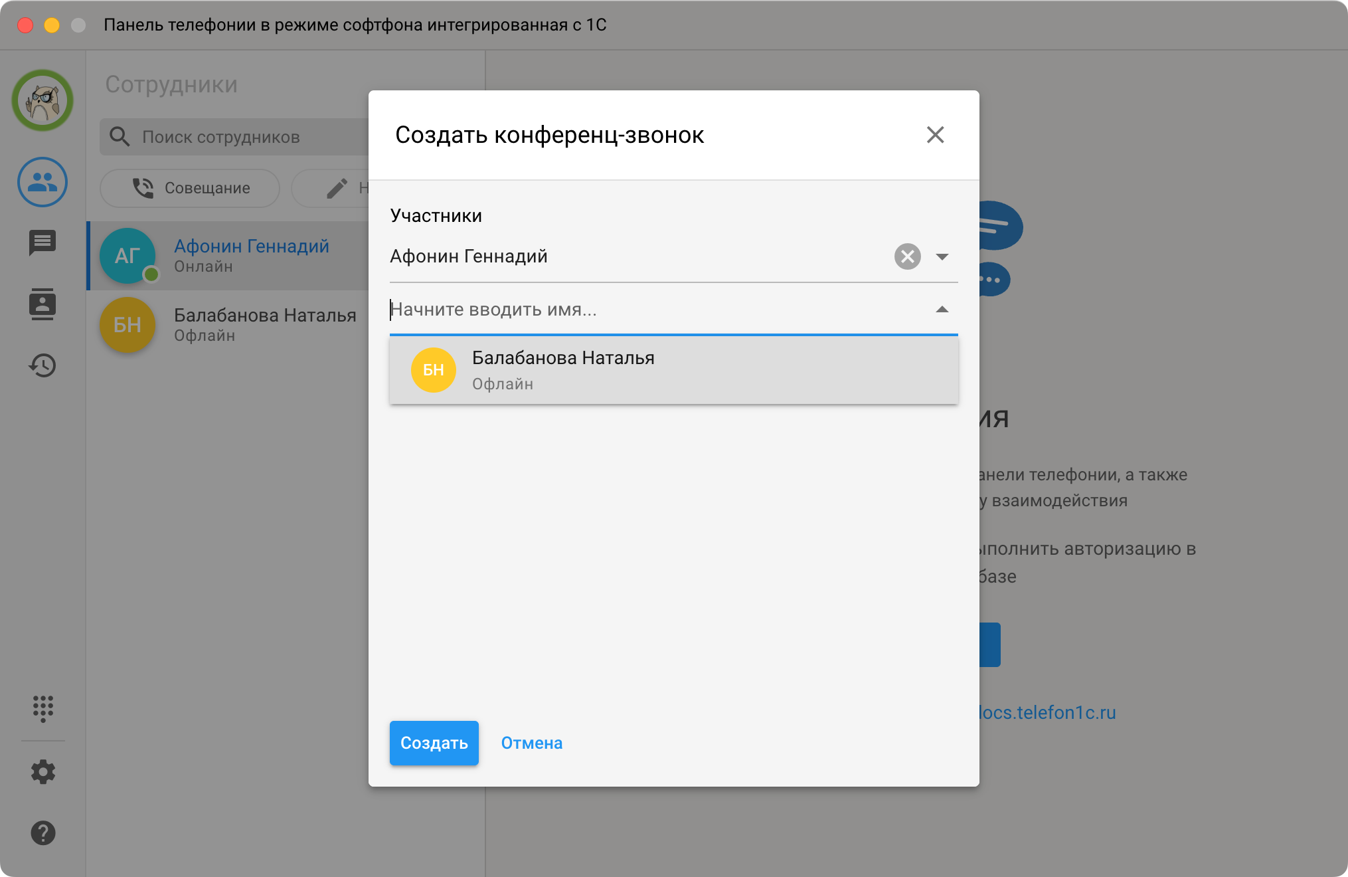Select Балабанова Наталья in employee list

(228, 325)
